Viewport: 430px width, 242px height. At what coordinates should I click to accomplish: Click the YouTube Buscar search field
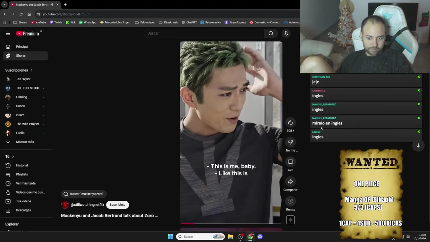204,33
